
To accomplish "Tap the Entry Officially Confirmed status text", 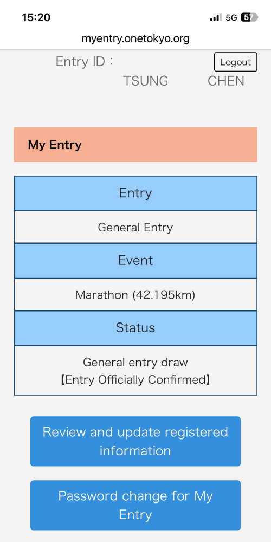I will 135,380.
